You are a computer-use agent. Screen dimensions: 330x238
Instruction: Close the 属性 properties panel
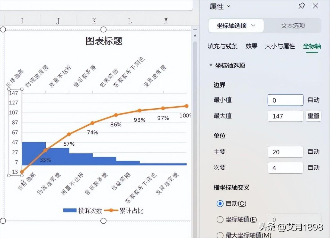(316, 6)
